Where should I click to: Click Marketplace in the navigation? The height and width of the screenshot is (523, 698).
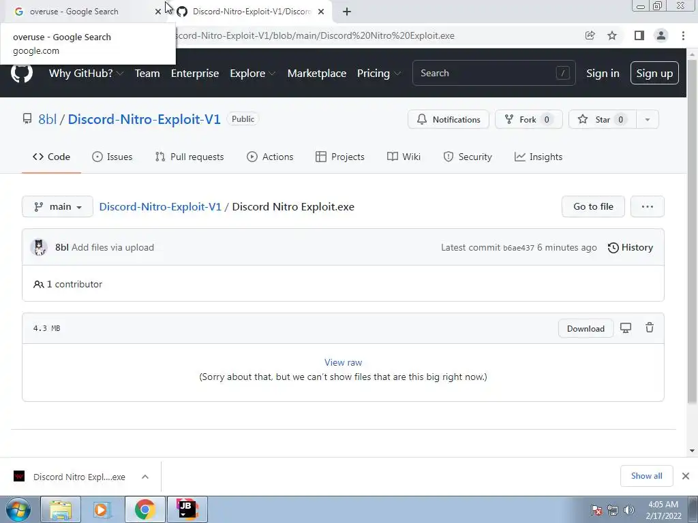coord(317,74)
